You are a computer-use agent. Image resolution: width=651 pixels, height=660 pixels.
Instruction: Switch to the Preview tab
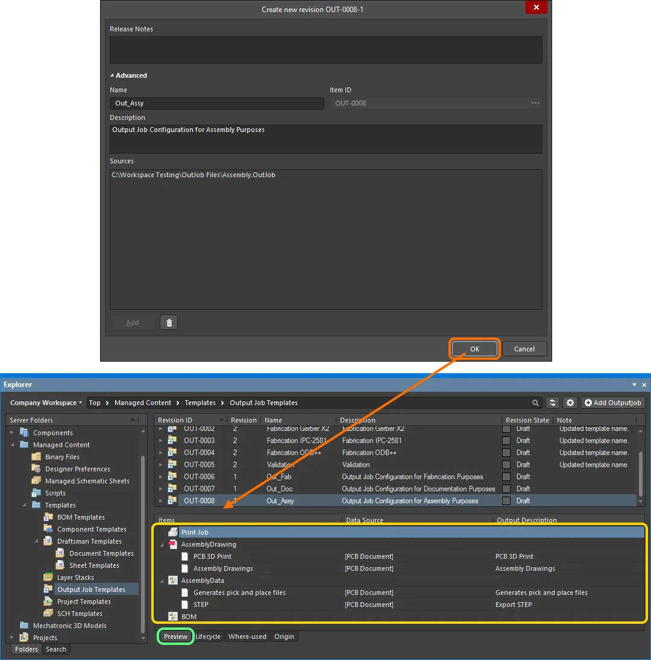click(175, 636)
